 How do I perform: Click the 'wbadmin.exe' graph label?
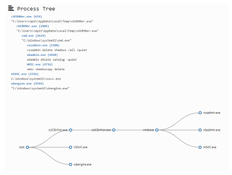click(x=212, y=130)
